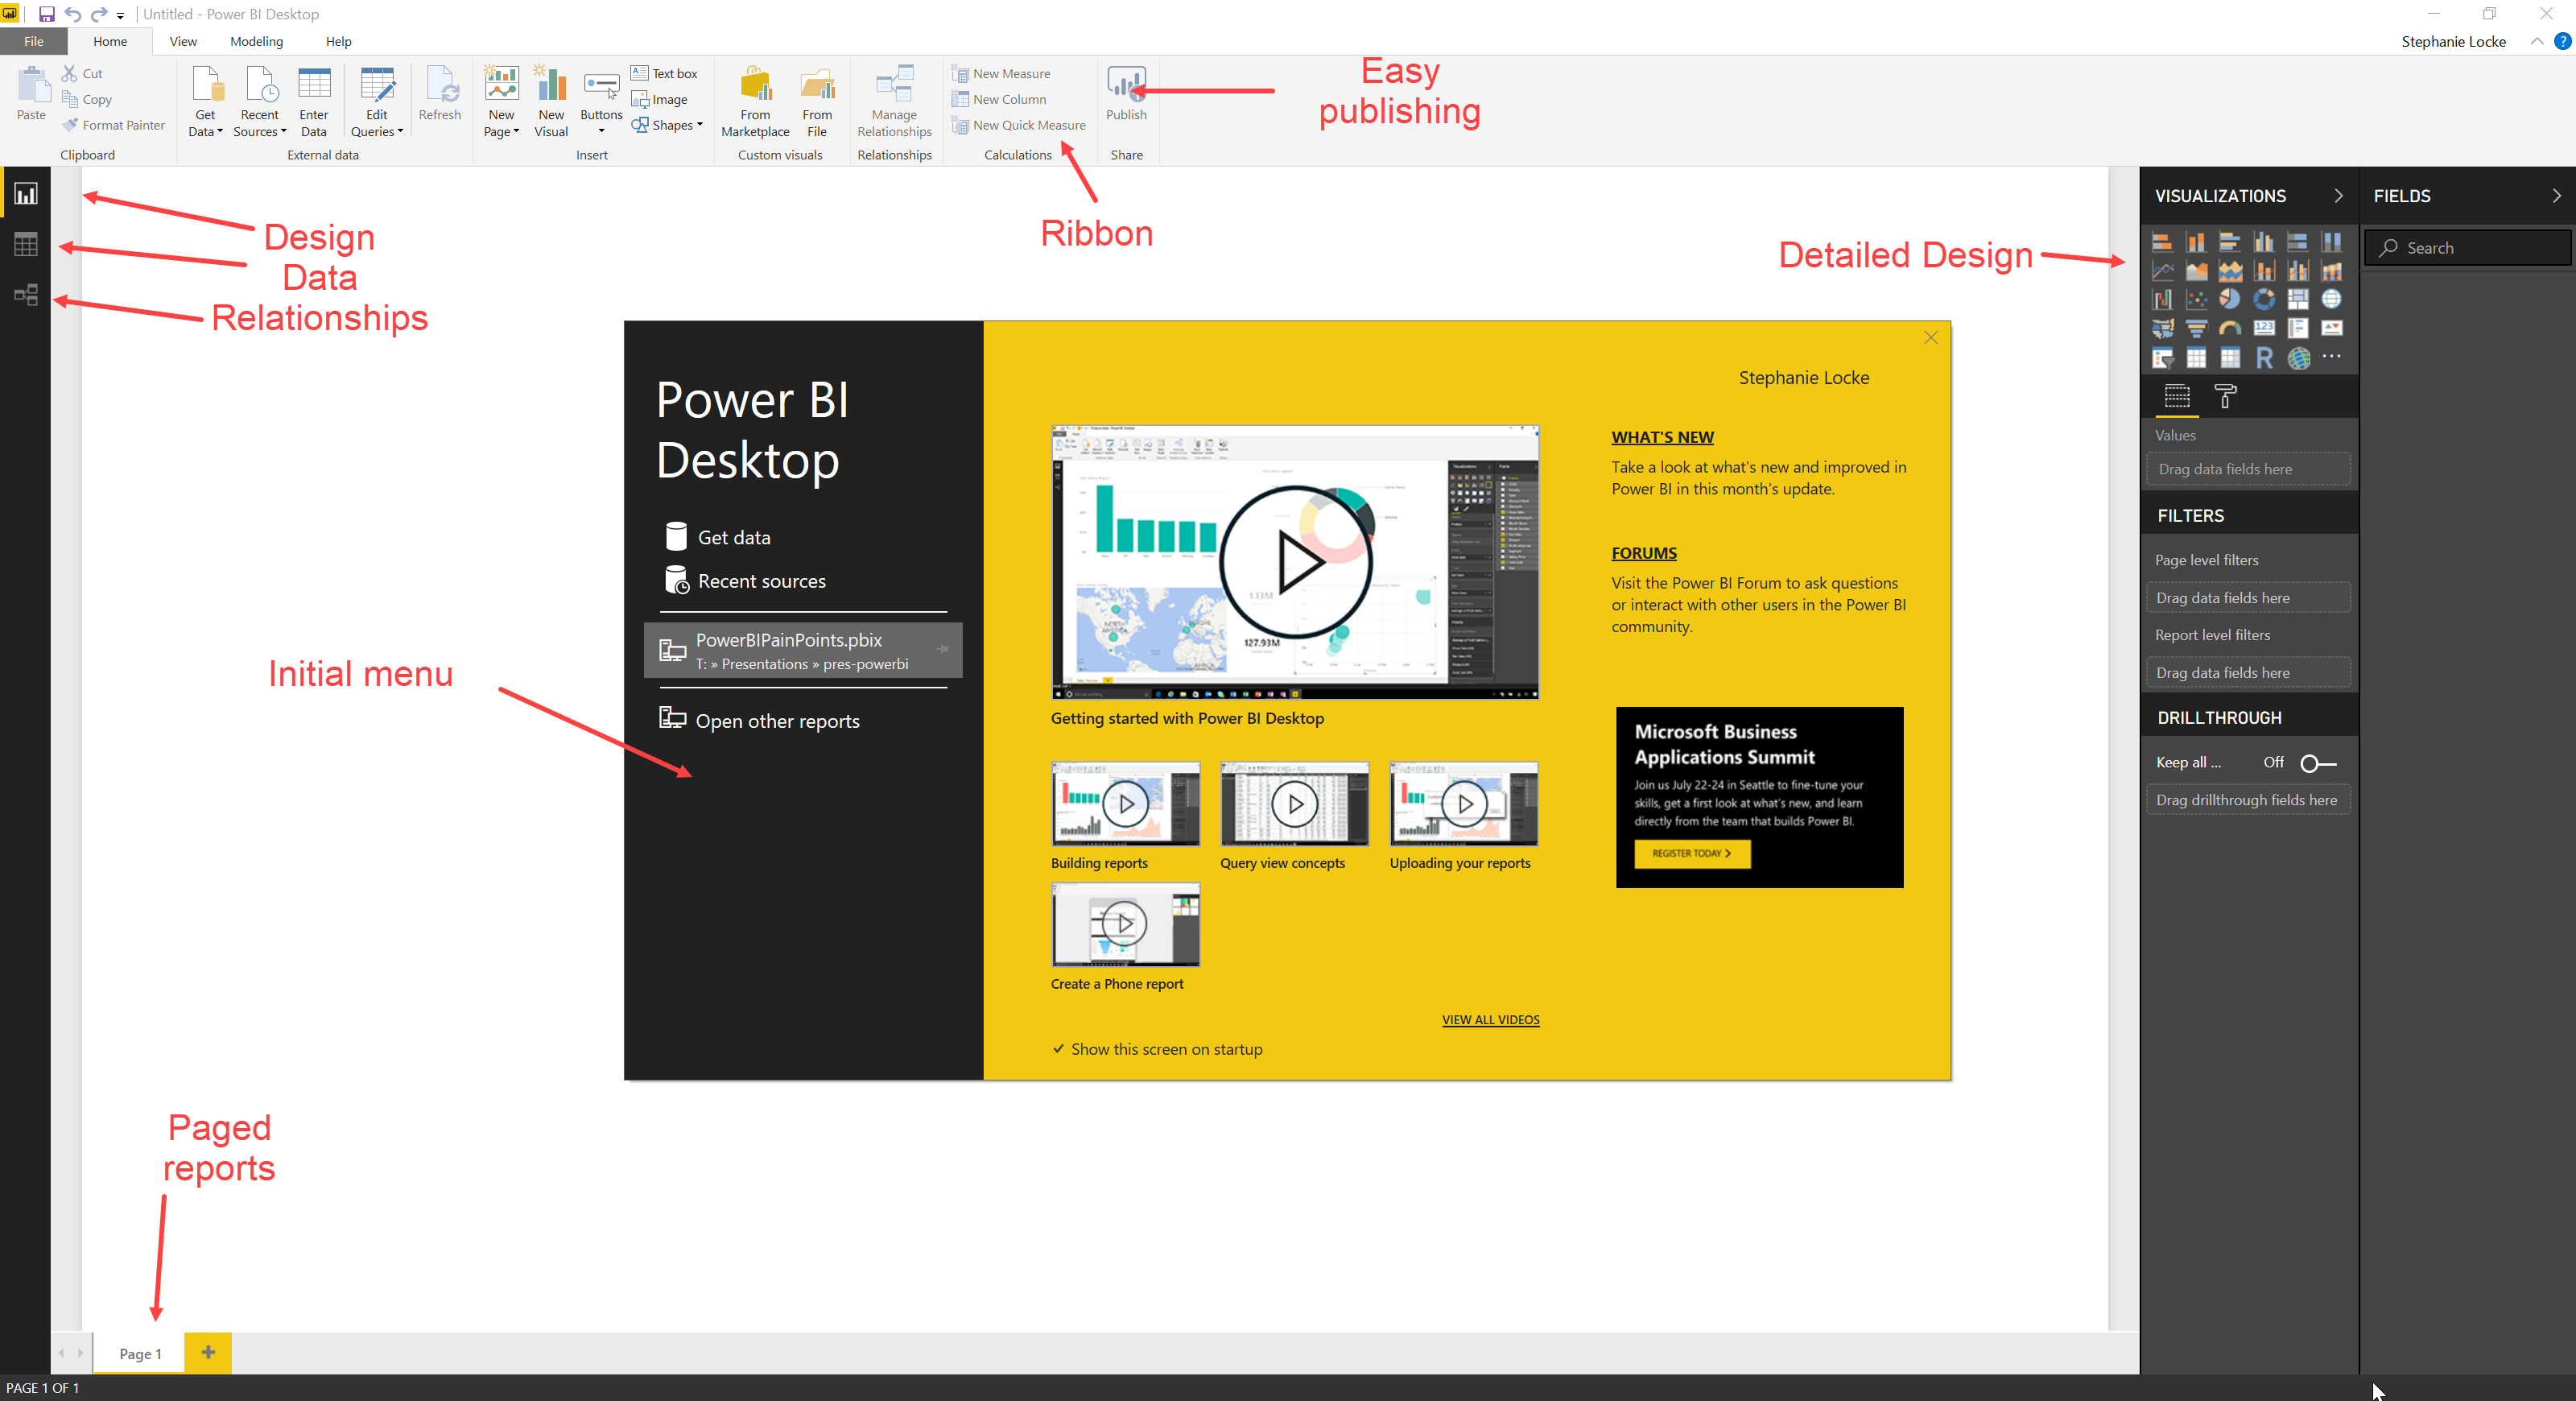The width and height of the screenshot is (2576, 1401).
Task: Select the scatter chart visual
Action: pyautogui.click(x=2196, y=300)
